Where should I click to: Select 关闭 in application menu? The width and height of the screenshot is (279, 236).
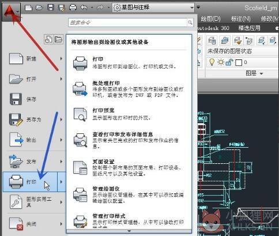coord(32,224)
